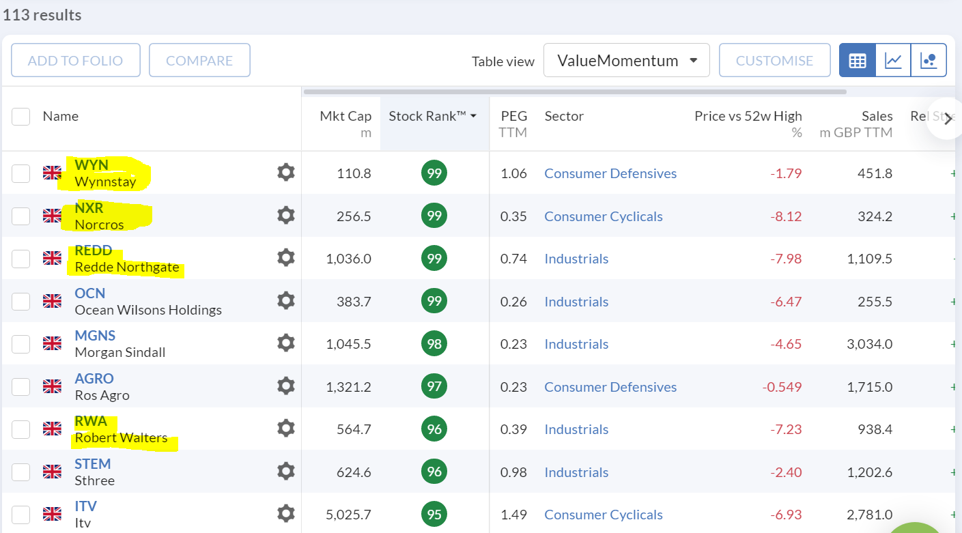Click the 95 Stock Rank badge for Itv

pyautogui.click(x=434, y=514)
